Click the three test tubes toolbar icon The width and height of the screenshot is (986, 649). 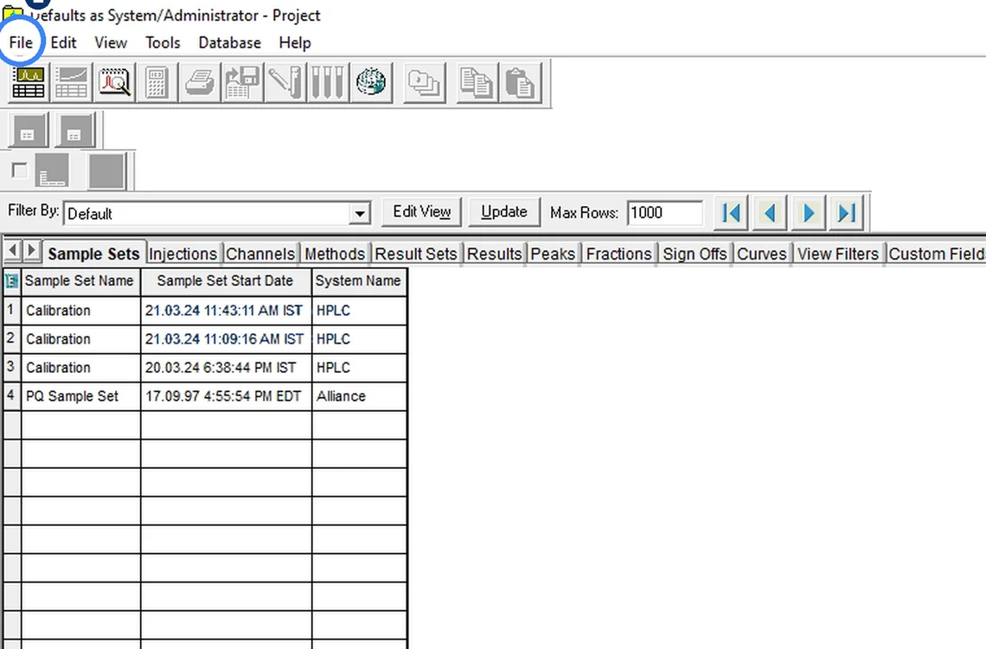pos(328,82)
